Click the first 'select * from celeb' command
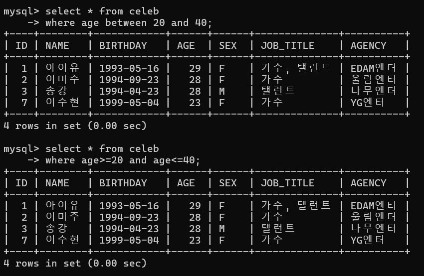 click(x=102, y=11)
